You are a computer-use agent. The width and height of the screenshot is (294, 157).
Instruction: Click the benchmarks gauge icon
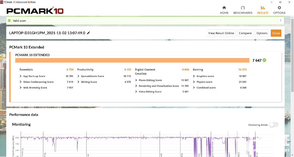pyautogui.click(x=243, y=8)
